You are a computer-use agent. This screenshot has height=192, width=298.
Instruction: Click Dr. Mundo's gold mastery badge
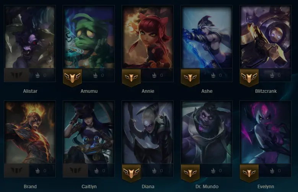point(190,173)
